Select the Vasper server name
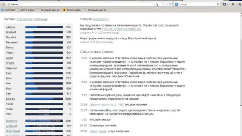This screenshot has width=242, height=136. pos(10,53)
